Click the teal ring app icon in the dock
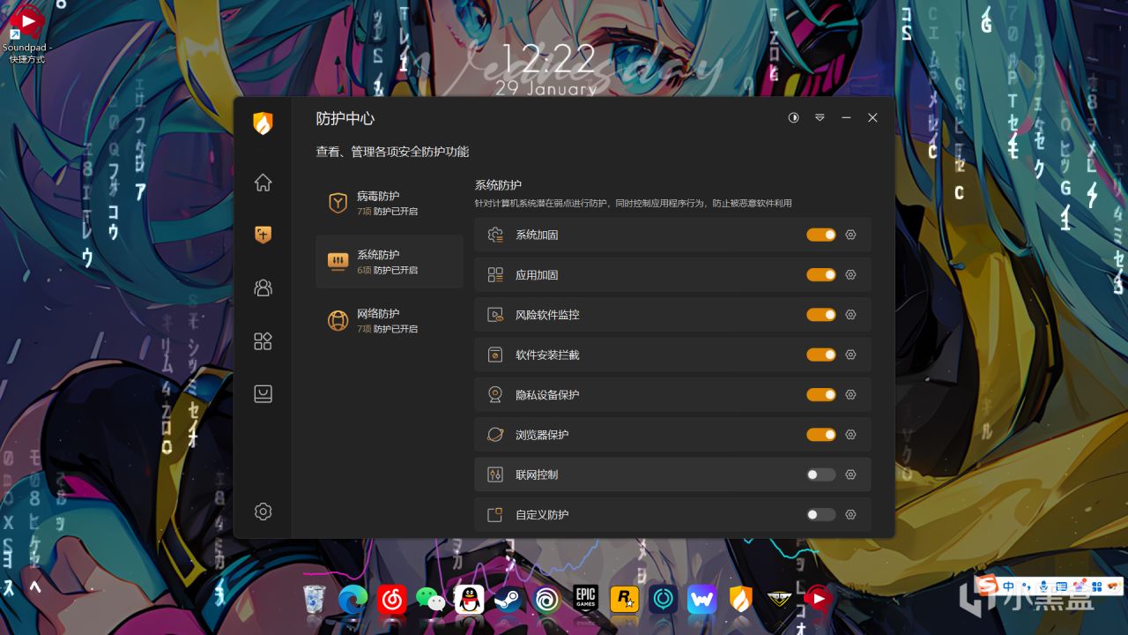The image size is (1128, 635). (663, 600)
